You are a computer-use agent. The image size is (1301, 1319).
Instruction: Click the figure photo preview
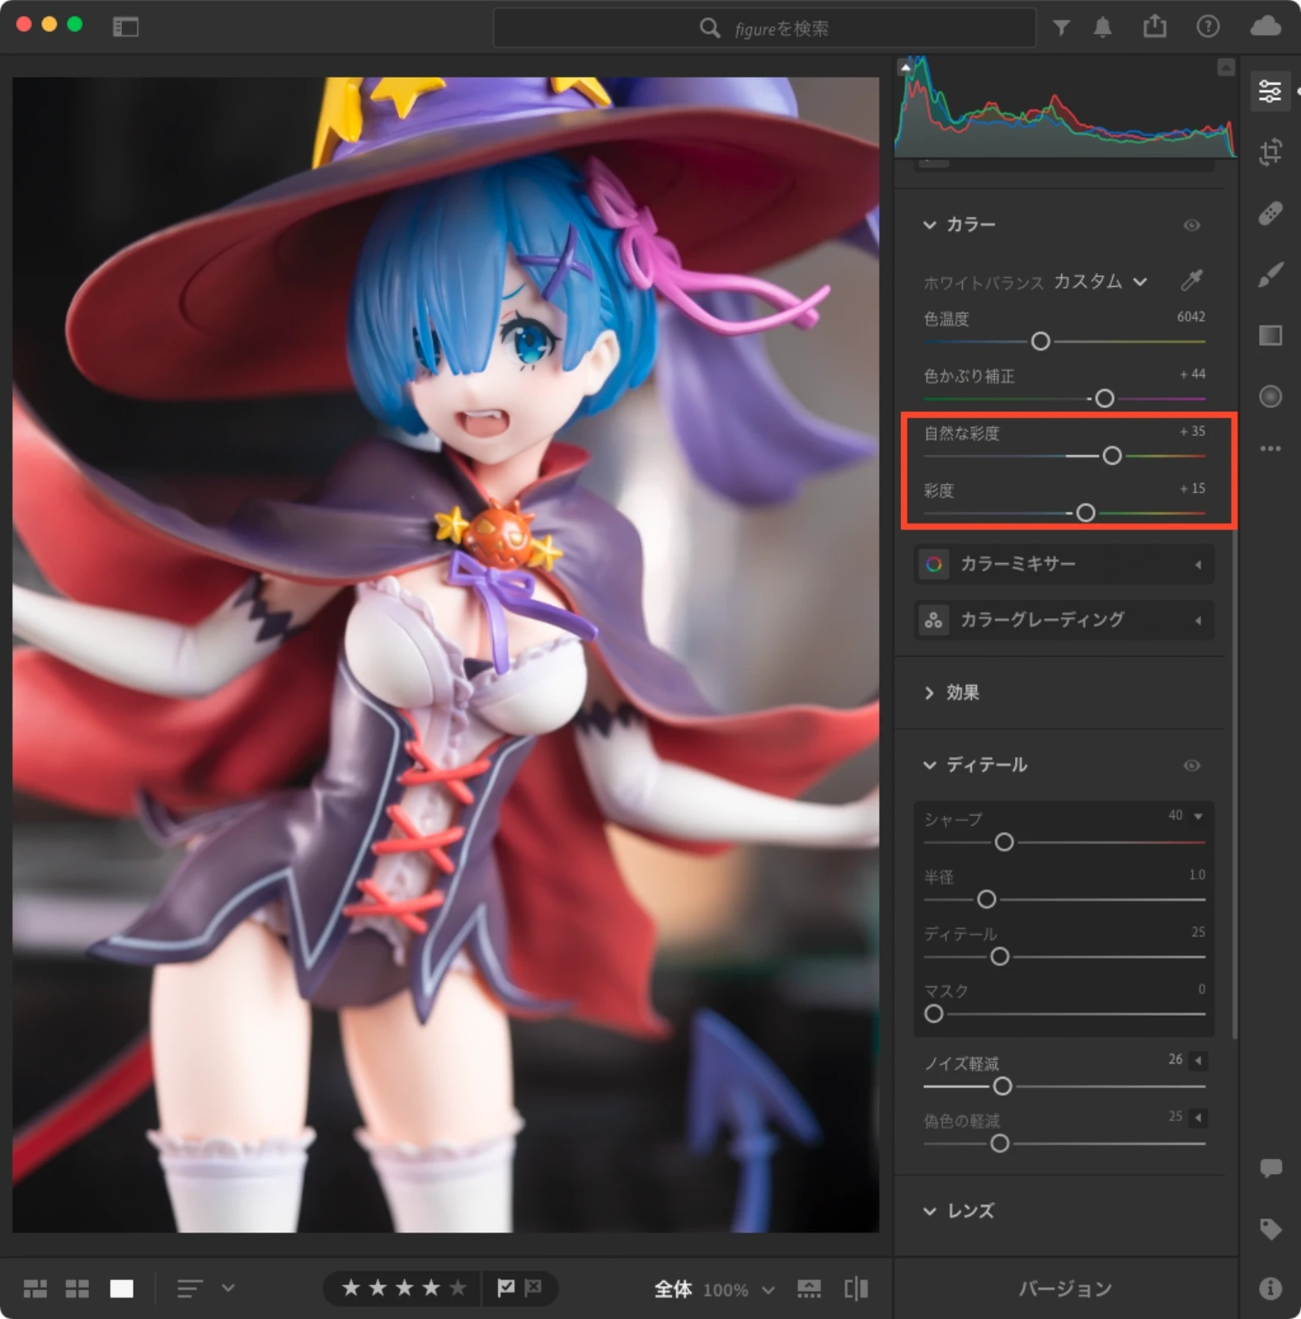pos(445,655)
